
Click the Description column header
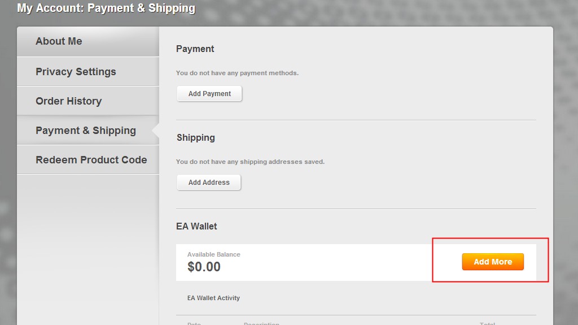coord(261,323)
